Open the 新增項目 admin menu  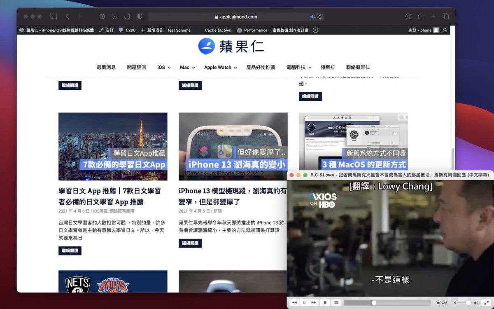pos(152,30)
